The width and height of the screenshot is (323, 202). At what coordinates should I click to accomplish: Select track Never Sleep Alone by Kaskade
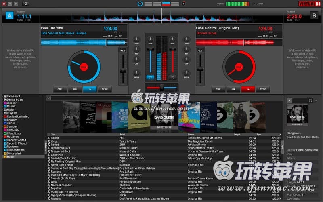coord(164,165)
